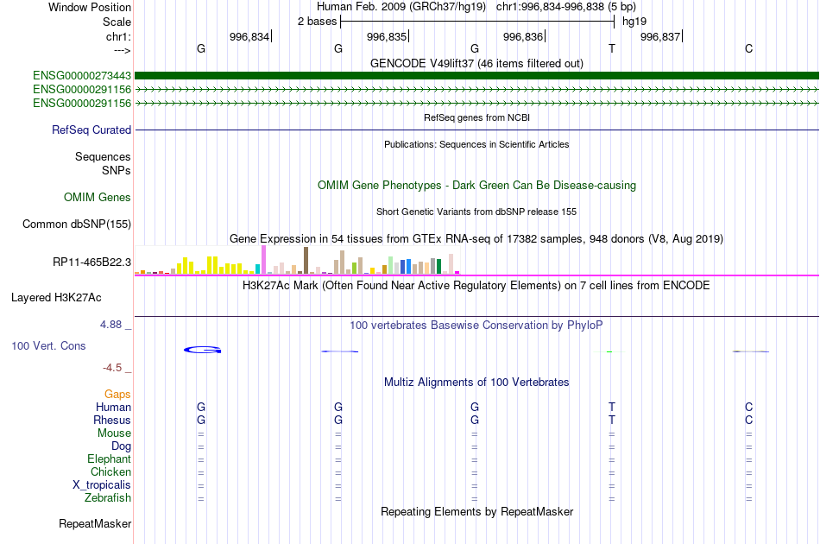
Task: Select the RepeatMasker side label
Action: [x=95, y=523]
